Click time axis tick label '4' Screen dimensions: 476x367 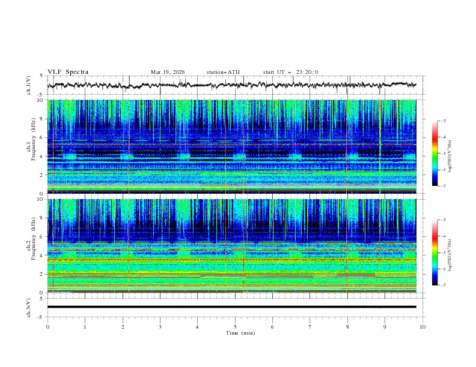pyautogui.click(x=197, y=327)
